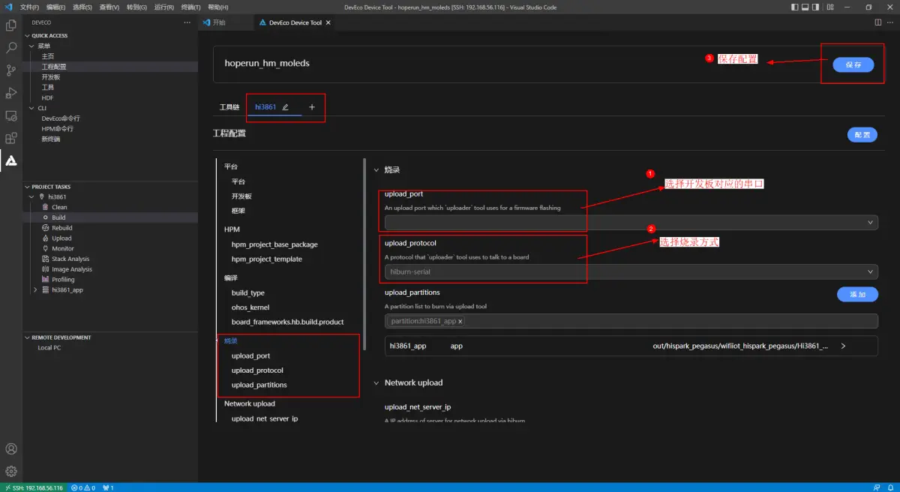Open Extensions view in activity bar
The width and height of the screenshot is (900, 492).
(x=11, y=138)
